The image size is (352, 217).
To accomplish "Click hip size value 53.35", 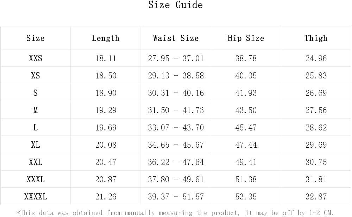I will [246, 197].
